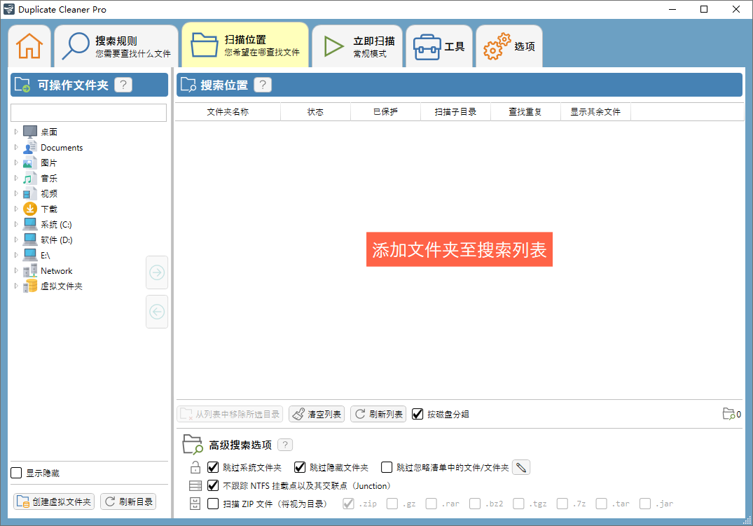Add folder with right arrow button

click(x=157, y=273)
